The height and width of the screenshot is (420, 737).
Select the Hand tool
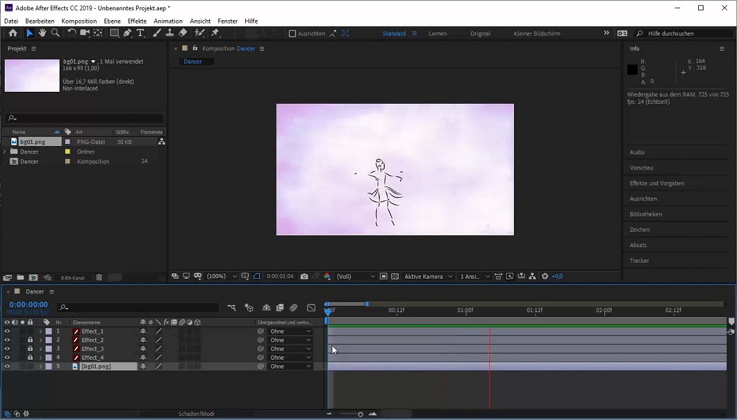tap(42, 33)
